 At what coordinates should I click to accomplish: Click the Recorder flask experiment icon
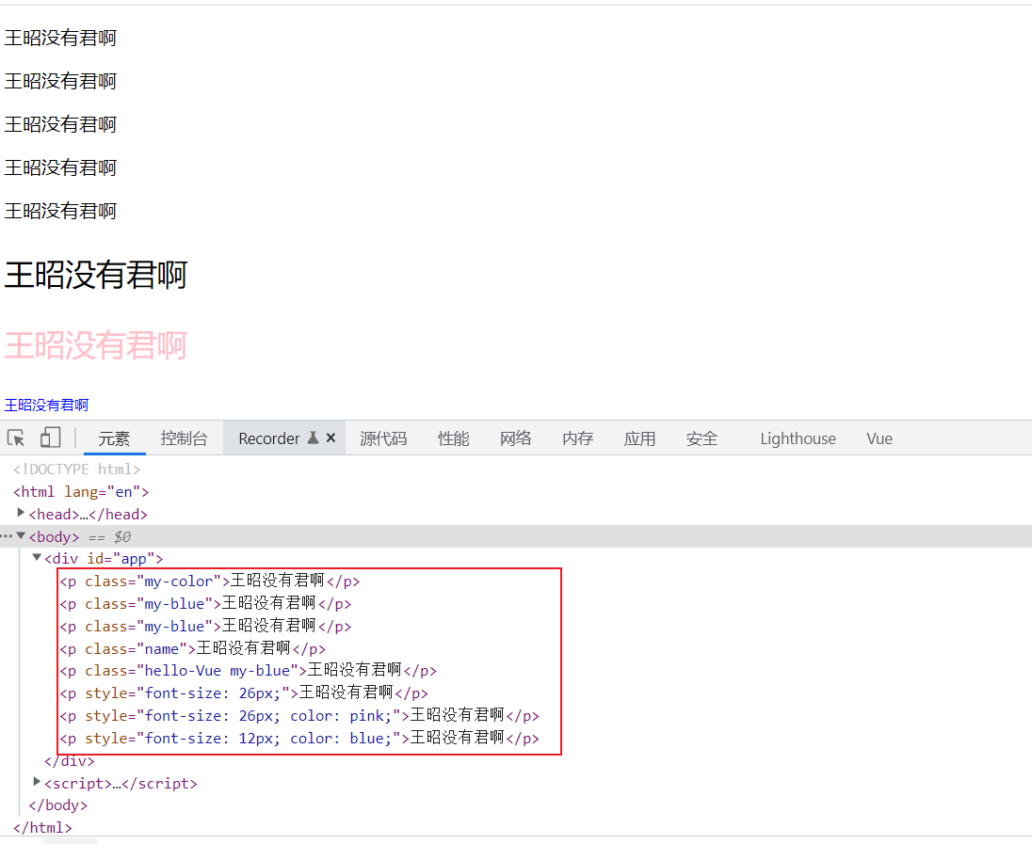[x=314, y=438]
